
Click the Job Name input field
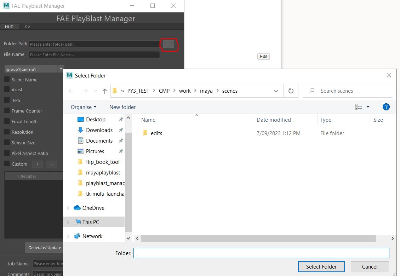(48, 264)
